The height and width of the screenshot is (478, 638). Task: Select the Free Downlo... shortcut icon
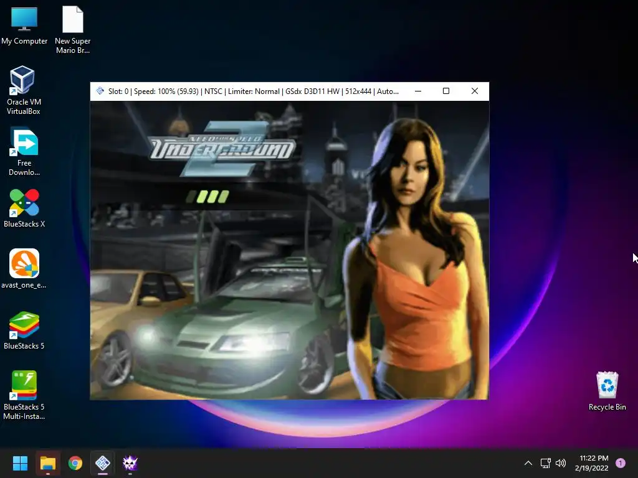coord(24,151)
